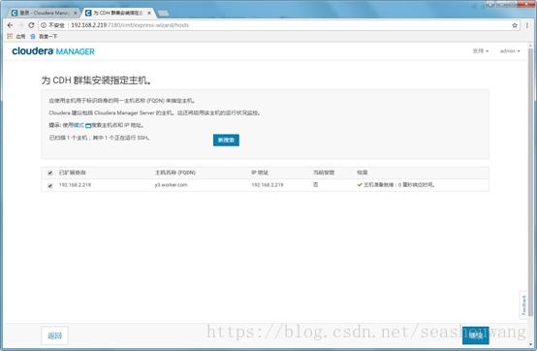Open the apps grid icon in the bookmarks bar
Image resolution: width=537 pixels, height=351 pixels.
10,36
